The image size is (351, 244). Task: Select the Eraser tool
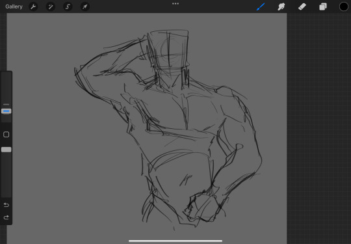tap(302, 7)
